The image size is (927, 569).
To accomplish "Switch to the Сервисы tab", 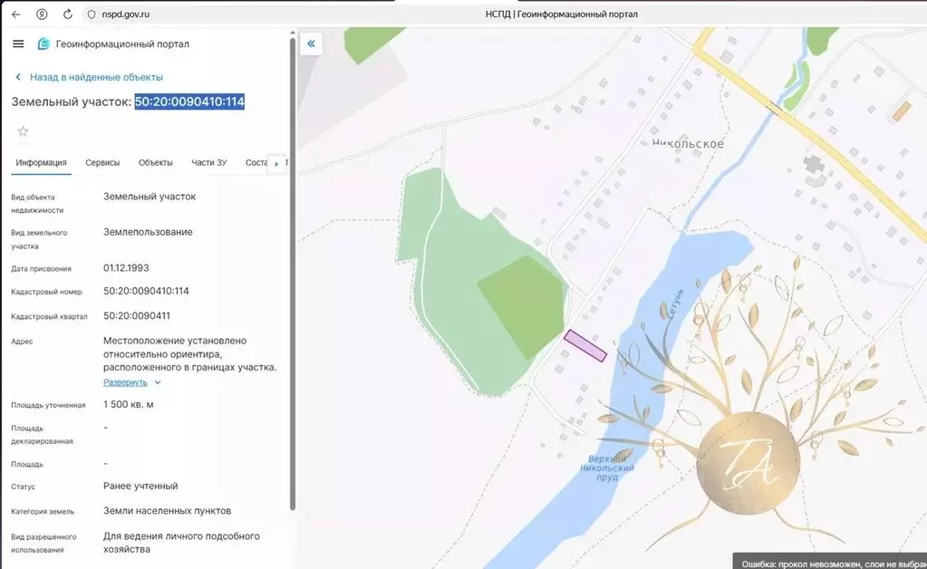I will pos(102,163).
